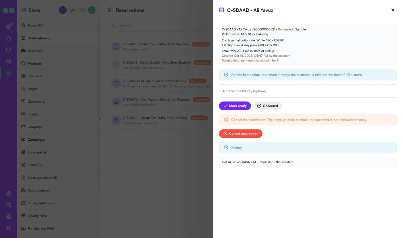
Task: Open Stores in Store menu
Action: coord(58,89)
